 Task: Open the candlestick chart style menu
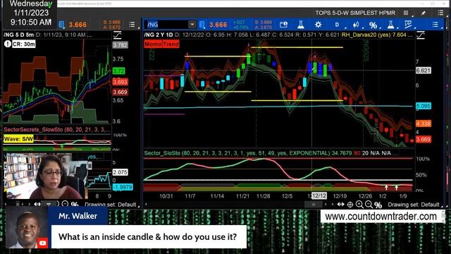click(x=356, y=25)
